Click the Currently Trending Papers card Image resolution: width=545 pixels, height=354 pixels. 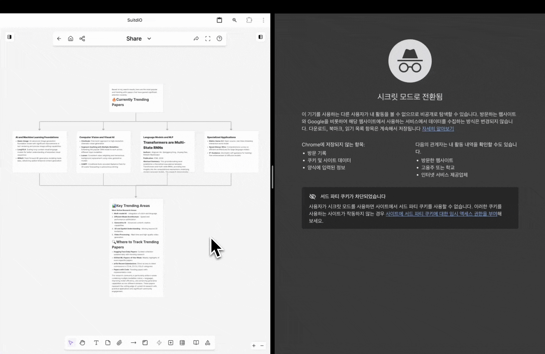click(136, 98)
